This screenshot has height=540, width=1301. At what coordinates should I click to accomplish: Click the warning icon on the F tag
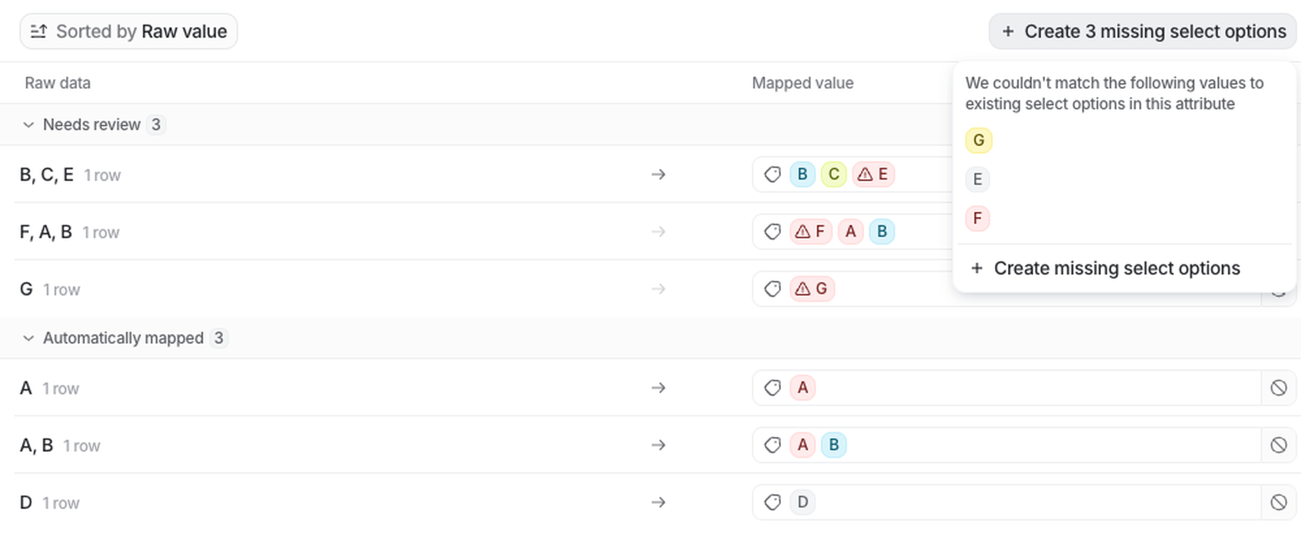click(x=803, y=231)
